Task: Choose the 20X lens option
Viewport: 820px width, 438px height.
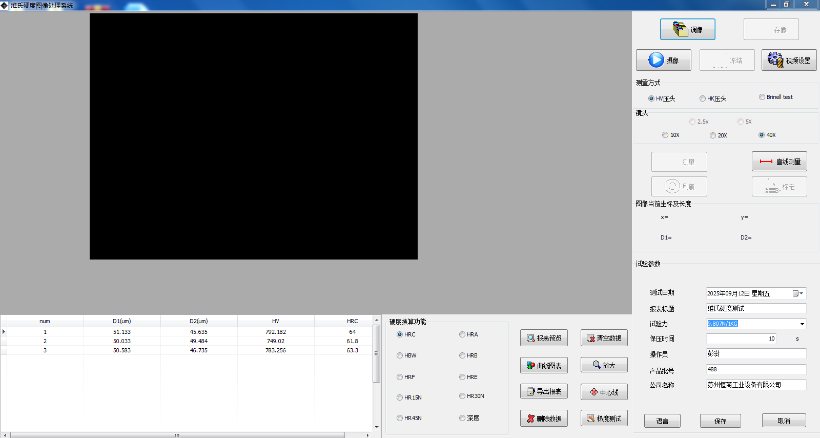Action: (x=713, y=135)
